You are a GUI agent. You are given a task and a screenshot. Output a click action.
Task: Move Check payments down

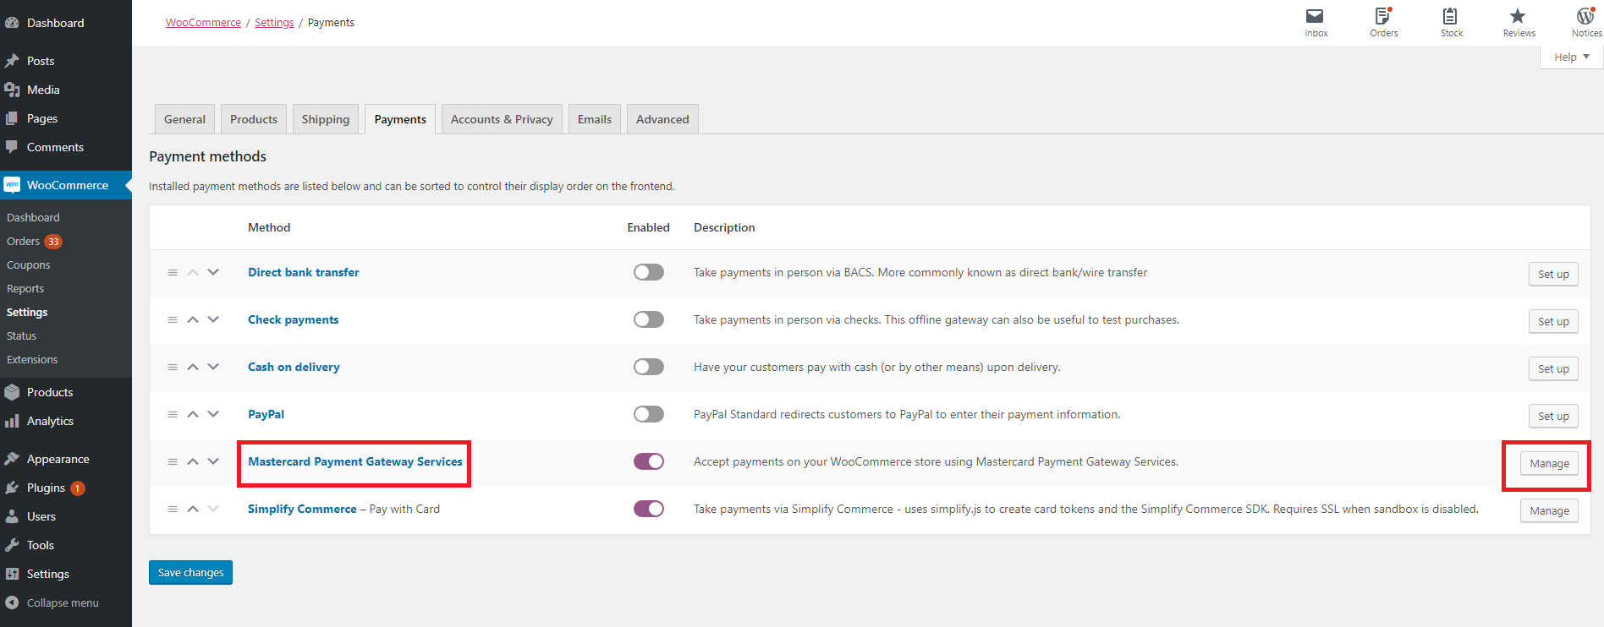pyautogui.click(x=213, y=319)
